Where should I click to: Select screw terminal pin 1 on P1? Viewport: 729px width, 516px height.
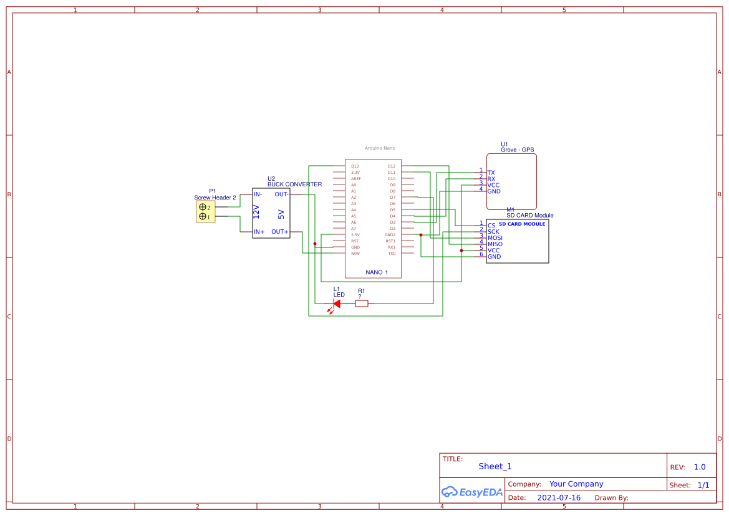pos(203,217)
